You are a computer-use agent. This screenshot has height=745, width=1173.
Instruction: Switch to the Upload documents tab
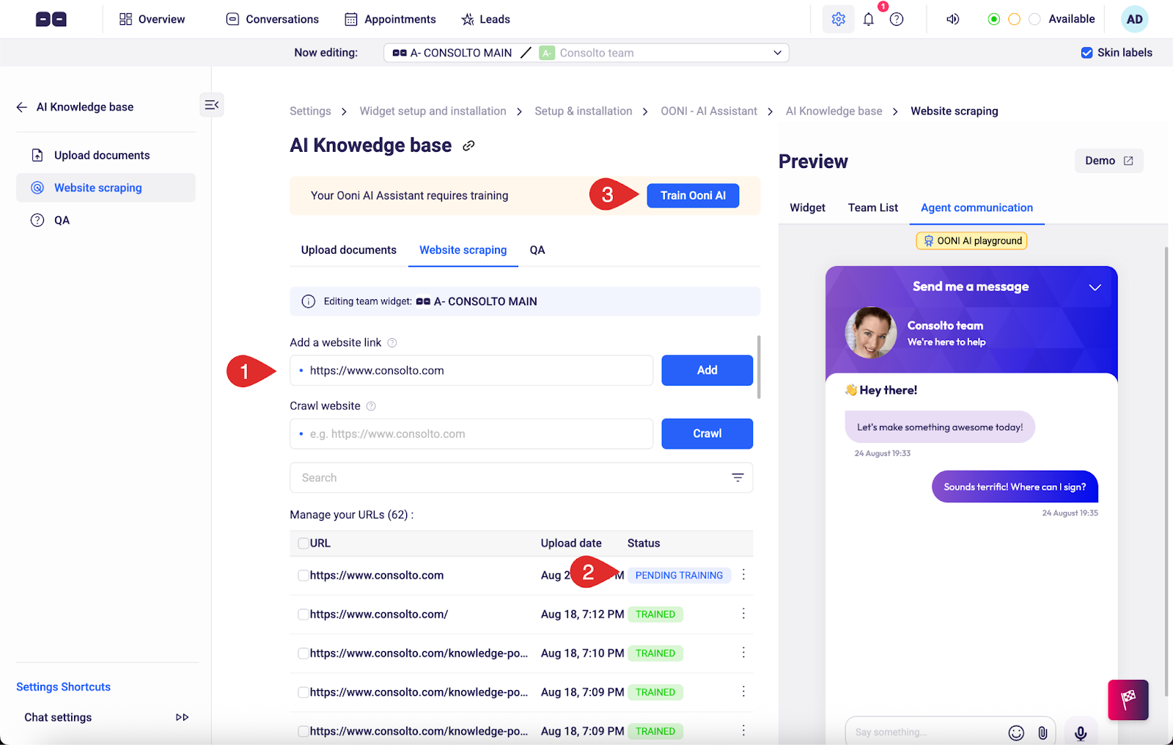349,250
